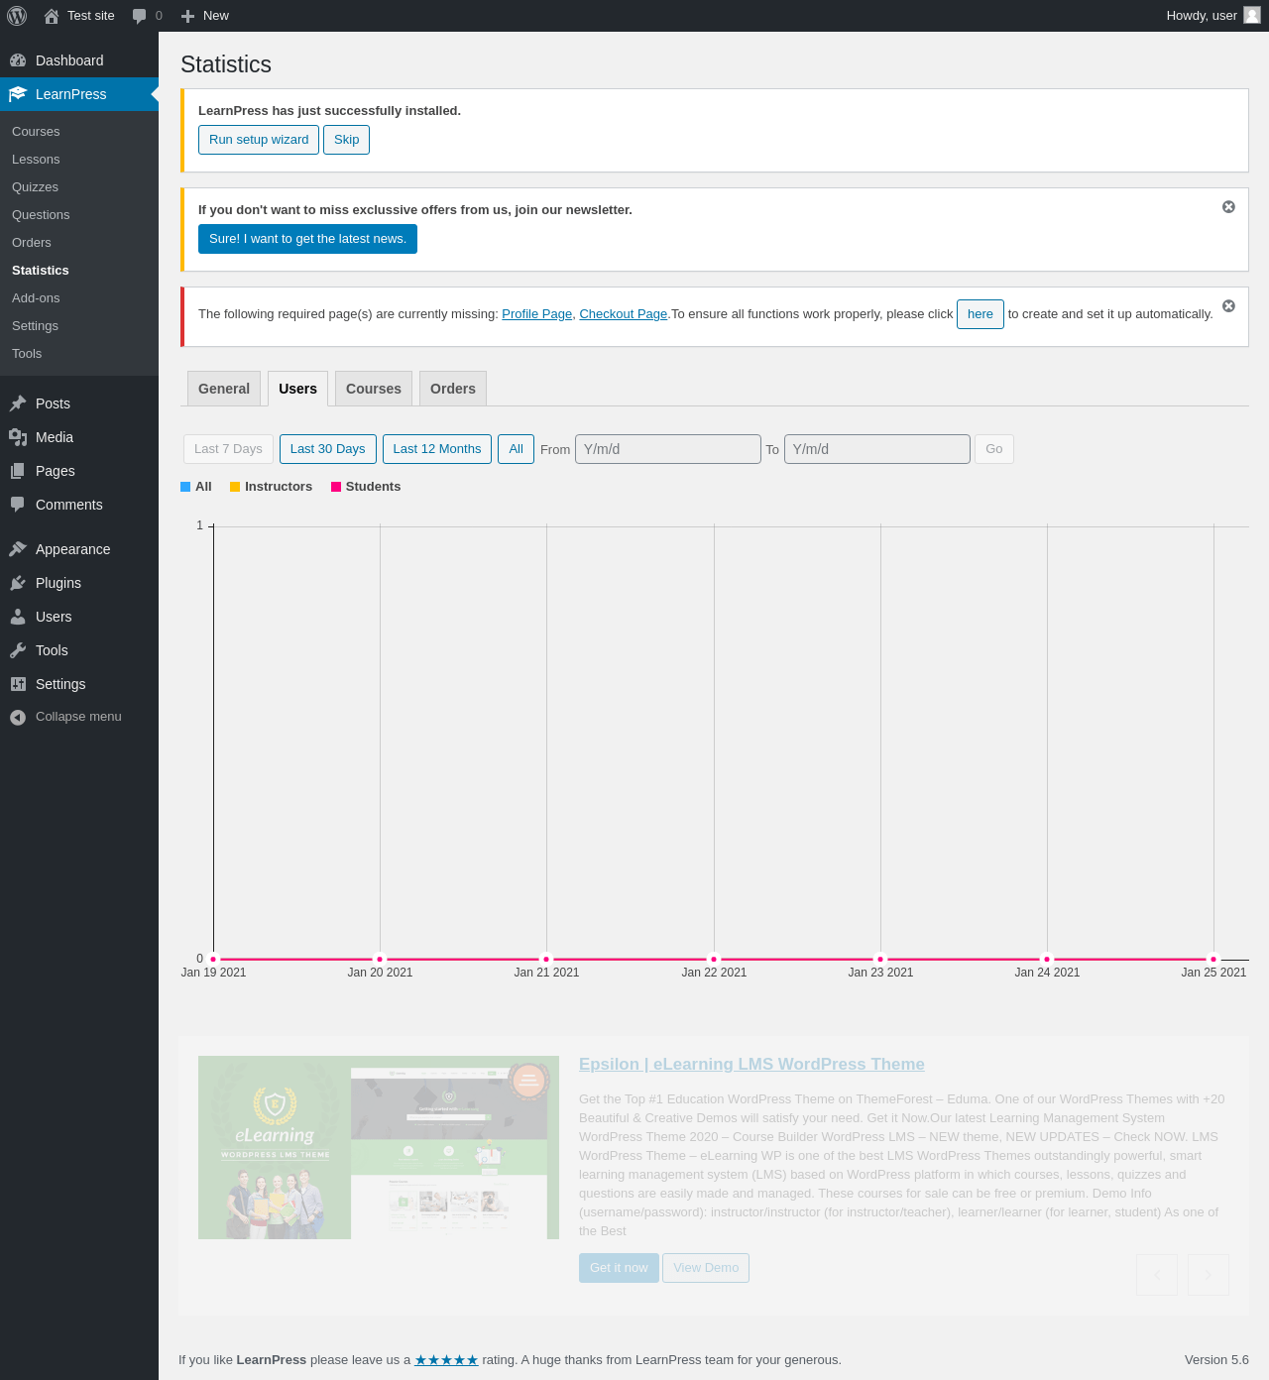Toggle the All legend swatch
This screenshot has width=1269, height=1380.
(x=185, y=487)
